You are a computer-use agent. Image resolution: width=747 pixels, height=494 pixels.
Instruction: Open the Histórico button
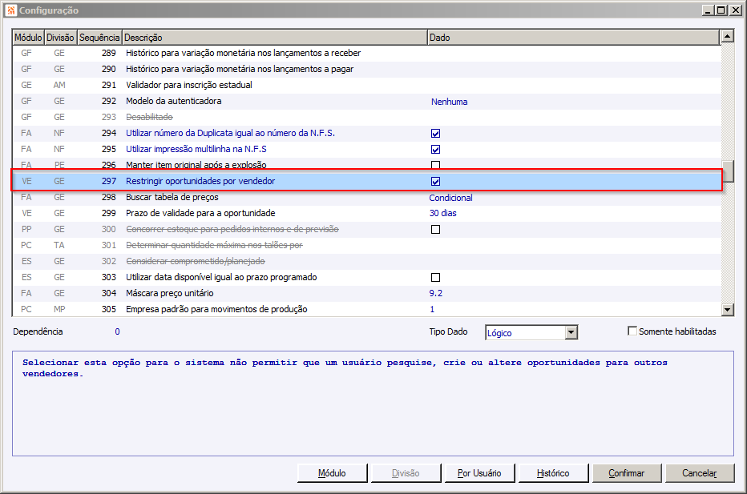(x=553, y=473)
